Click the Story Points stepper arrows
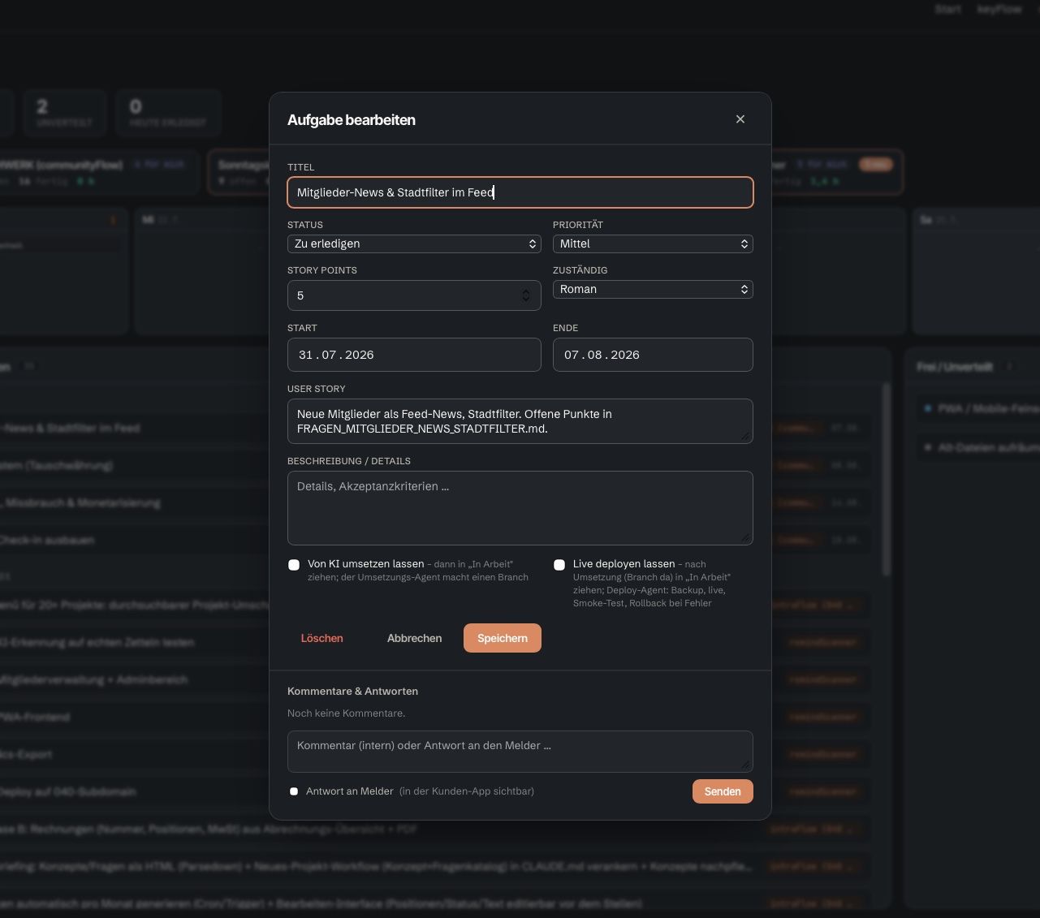The image size is (1040, 918). (x=525, y=295)
